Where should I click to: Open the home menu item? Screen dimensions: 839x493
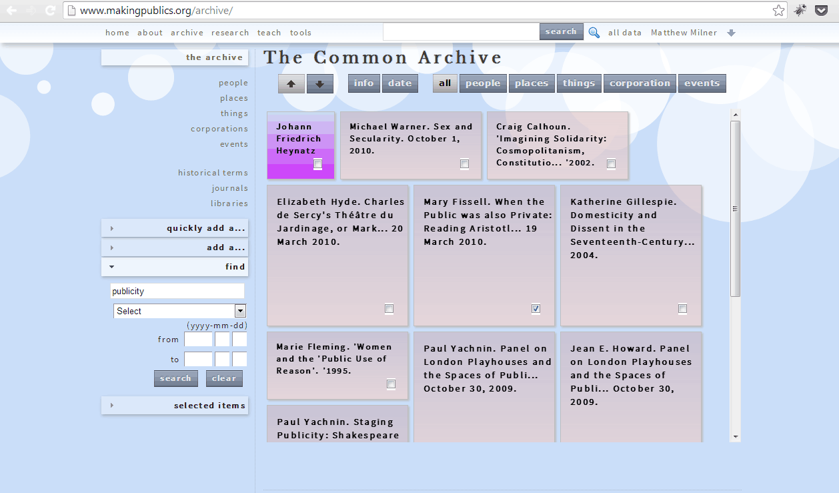pos(117,33)
